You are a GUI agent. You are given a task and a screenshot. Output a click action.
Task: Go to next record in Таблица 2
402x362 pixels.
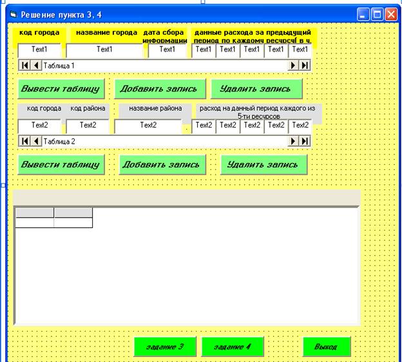pyautogui.click(x=294, y=141)
